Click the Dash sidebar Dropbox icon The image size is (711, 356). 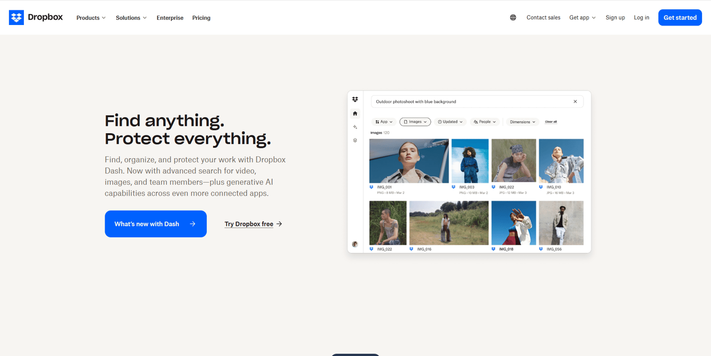(x=355, y=99)
